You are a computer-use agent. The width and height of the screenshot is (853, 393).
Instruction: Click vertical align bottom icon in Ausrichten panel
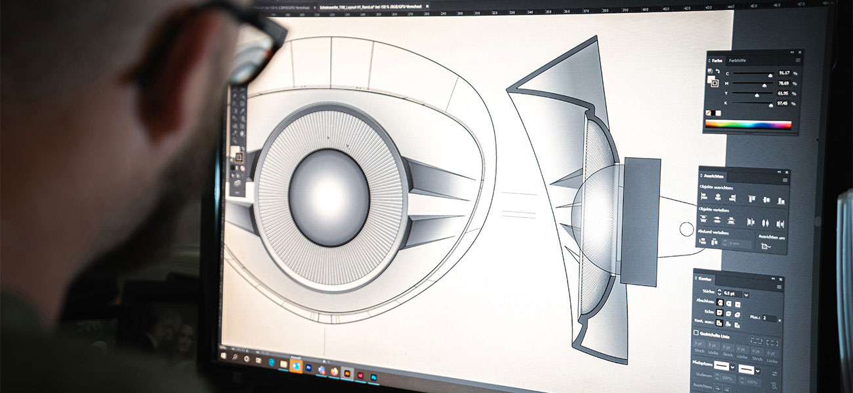coord(781,201)
